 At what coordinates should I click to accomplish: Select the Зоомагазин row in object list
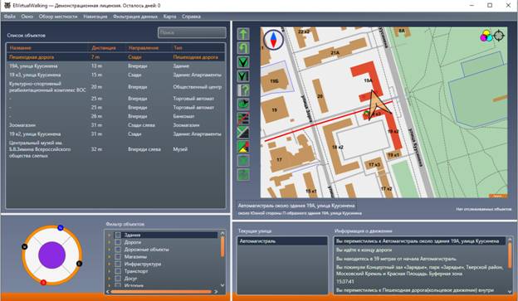[x=115, y=125]
